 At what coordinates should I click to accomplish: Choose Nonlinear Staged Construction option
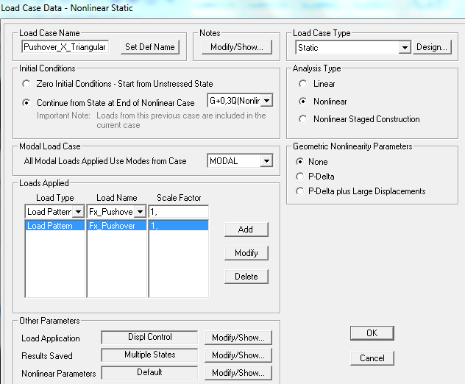point(302,119)
